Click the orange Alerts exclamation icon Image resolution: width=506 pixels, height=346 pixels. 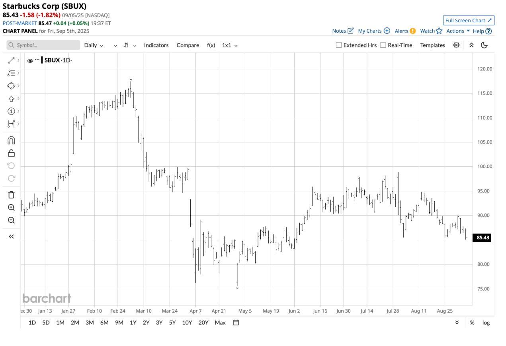(x=413, y=31)
